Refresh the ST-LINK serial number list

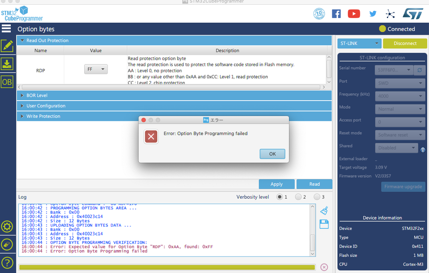pyautogui.click(x=420, y=70)
